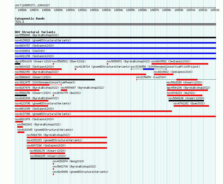Select nsv6602099 (Sedlazeck2020) label
The height and width of the screenshot is (184, 223).
coord(35,109)
